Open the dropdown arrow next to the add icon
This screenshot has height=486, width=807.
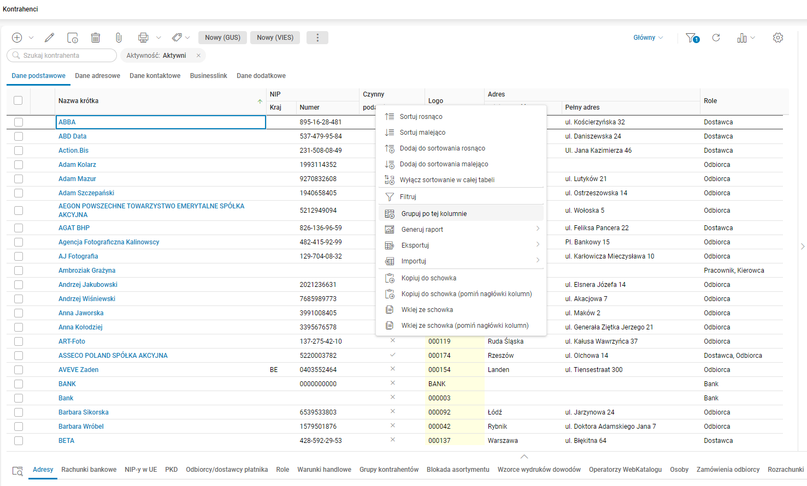click(31, 38)
